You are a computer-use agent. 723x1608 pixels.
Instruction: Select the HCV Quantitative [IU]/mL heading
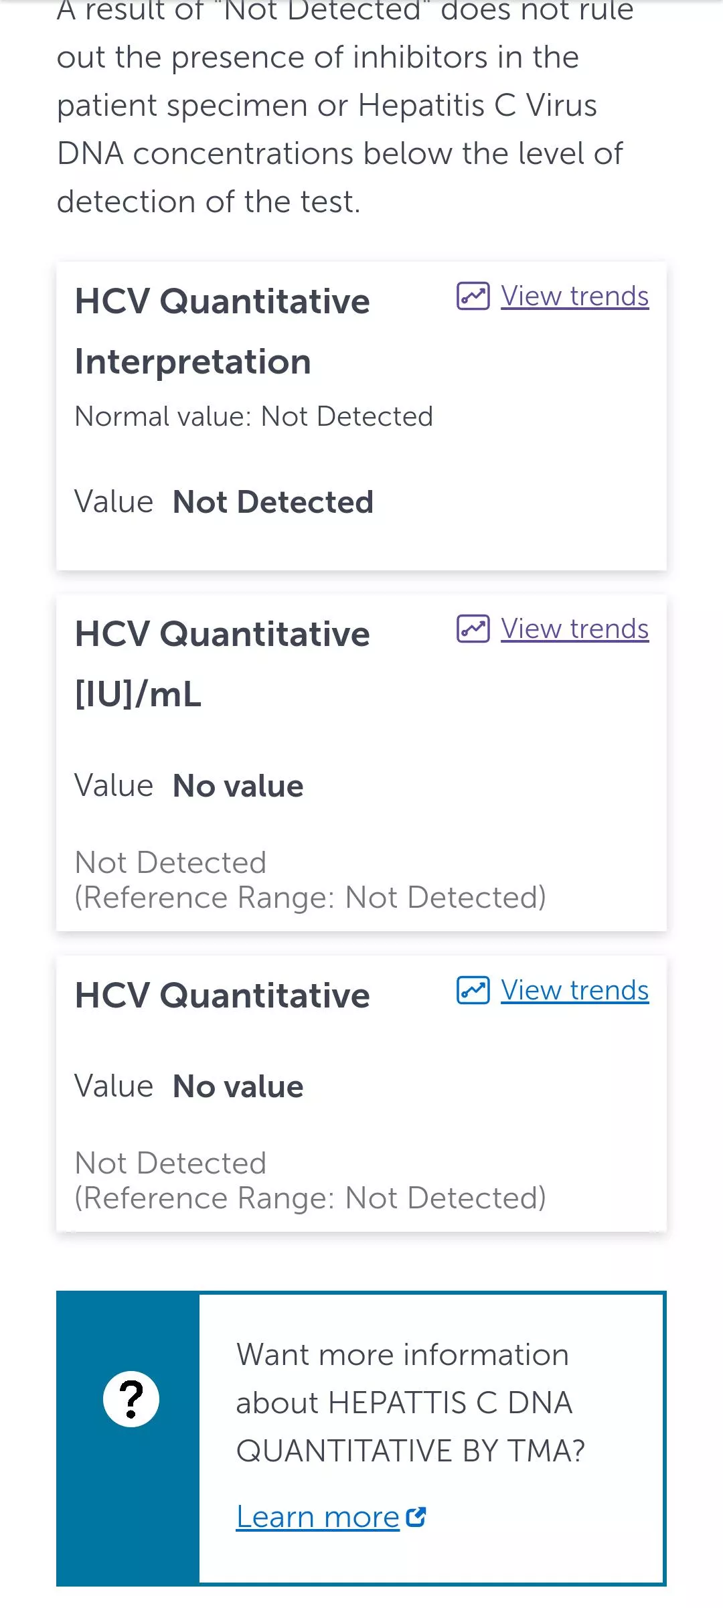click(222, 664)
